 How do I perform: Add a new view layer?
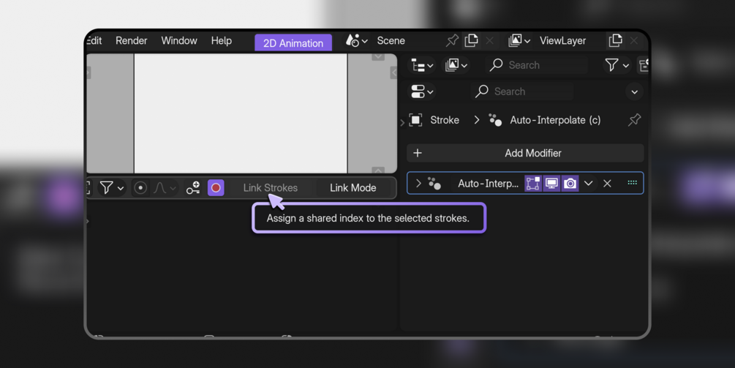click(x=615, y=41)
